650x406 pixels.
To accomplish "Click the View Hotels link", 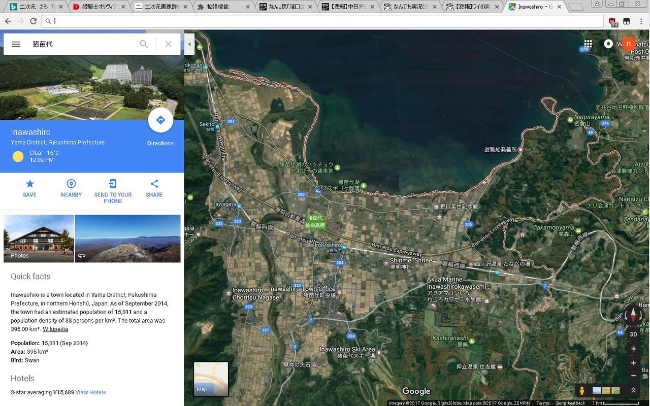I will [x=90, y=392].
